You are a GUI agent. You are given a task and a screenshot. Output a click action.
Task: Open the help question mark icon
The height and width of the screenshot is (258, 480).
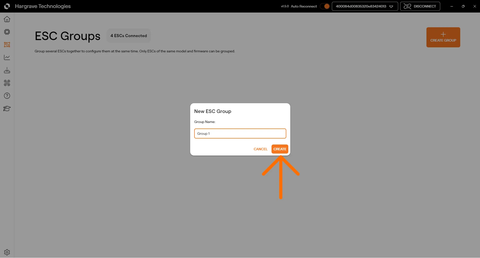[x=7, y=96]
